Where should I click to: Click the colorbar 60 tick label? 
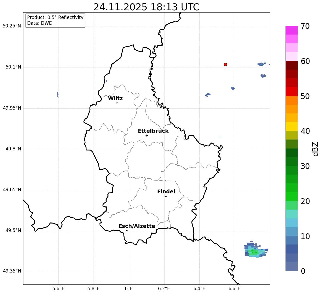coord(305,61)
